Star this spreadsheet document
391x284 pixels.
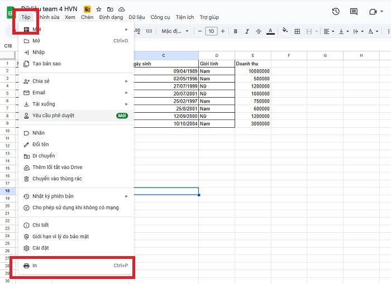(x=98, y=9)
